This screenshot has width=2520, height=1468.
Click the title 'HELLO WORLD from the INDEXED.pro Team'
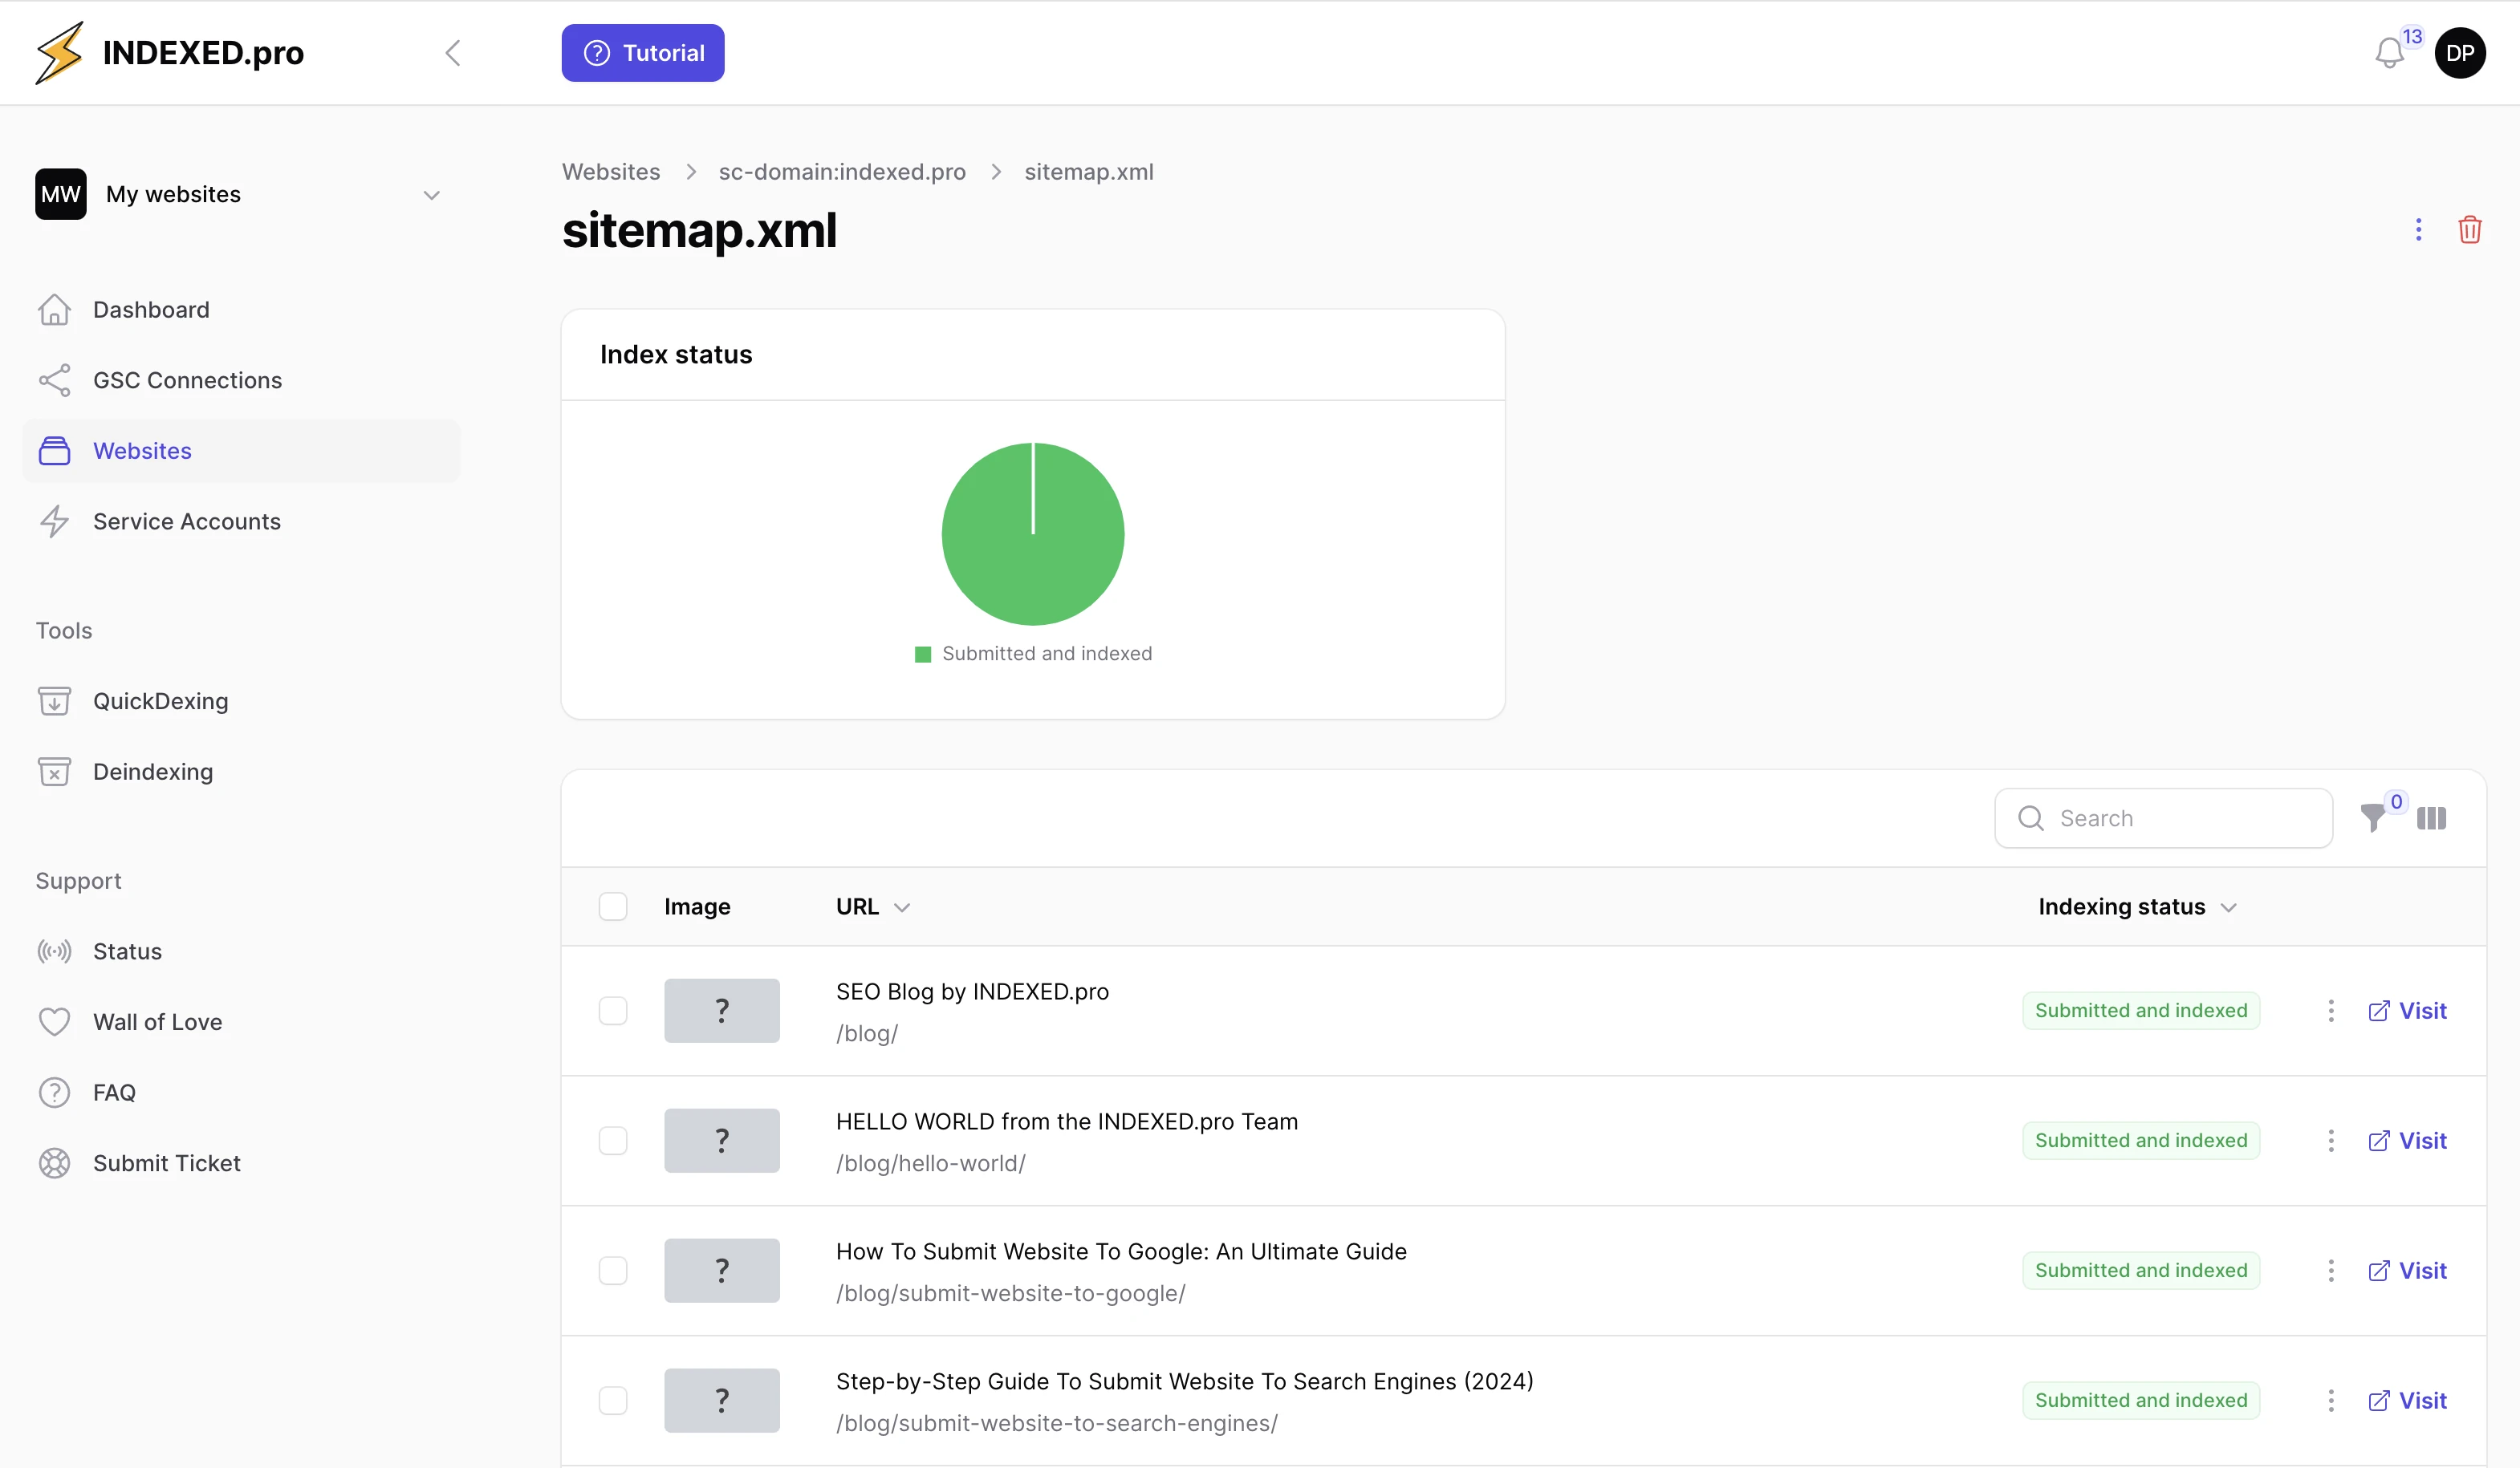pos(1067,1121)
